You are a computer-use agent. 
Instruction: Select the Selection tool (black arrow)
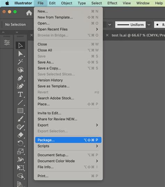(20, 45)
